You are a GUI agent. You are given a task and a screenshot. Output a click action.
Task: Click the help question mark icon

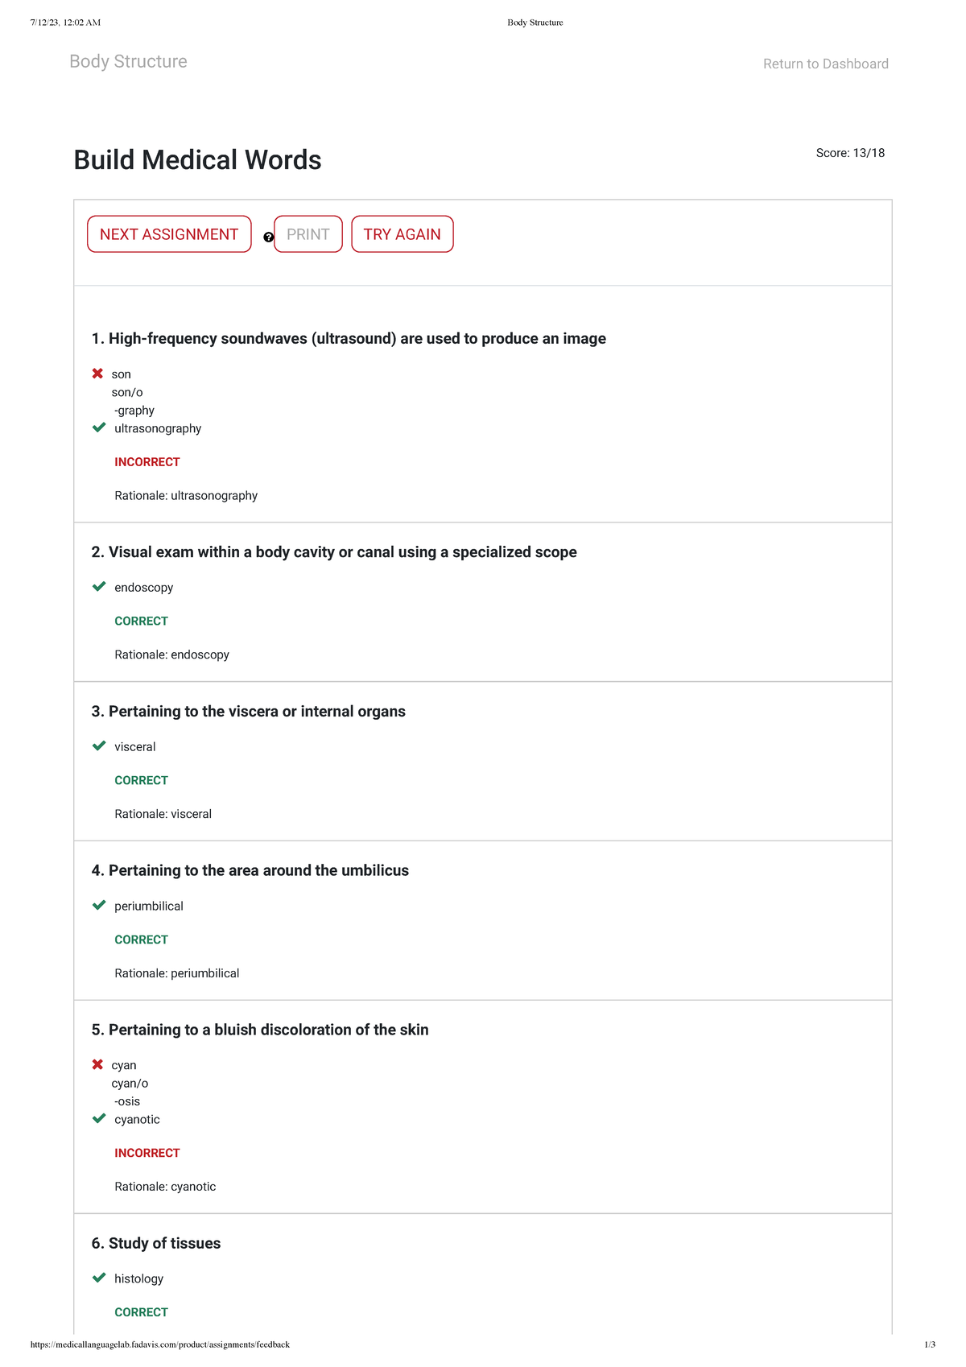coord(269,237)
